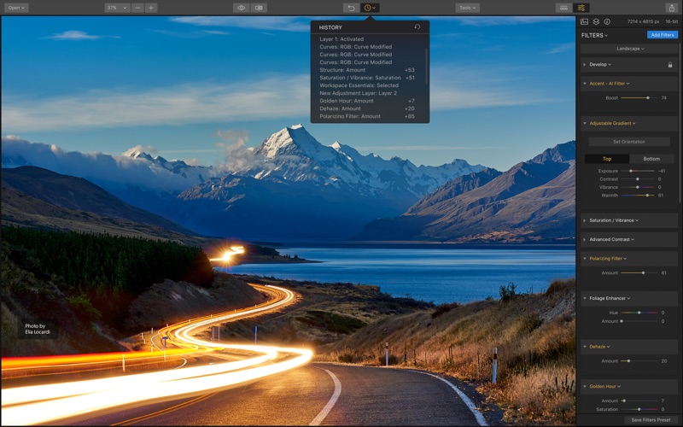Image resolution: width=683 pixels, height=427 pixels.
Task: Toggle the before/after compare view icon
Action: (x=259, y=8)
